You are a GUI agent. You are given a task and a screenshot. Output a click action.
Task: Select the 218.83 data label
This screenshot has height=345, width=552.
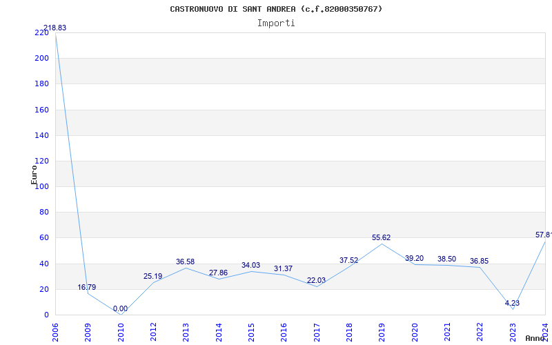click(x=55, y=28)
